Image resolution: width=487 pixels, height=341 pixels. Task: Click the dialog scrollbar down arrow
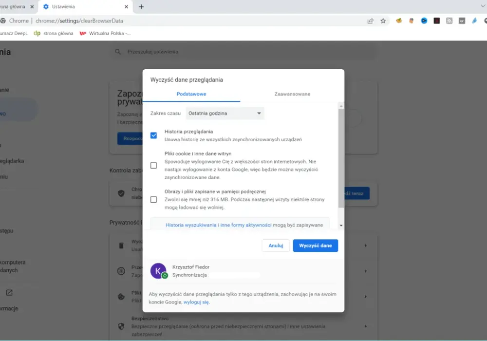point(341,226)
